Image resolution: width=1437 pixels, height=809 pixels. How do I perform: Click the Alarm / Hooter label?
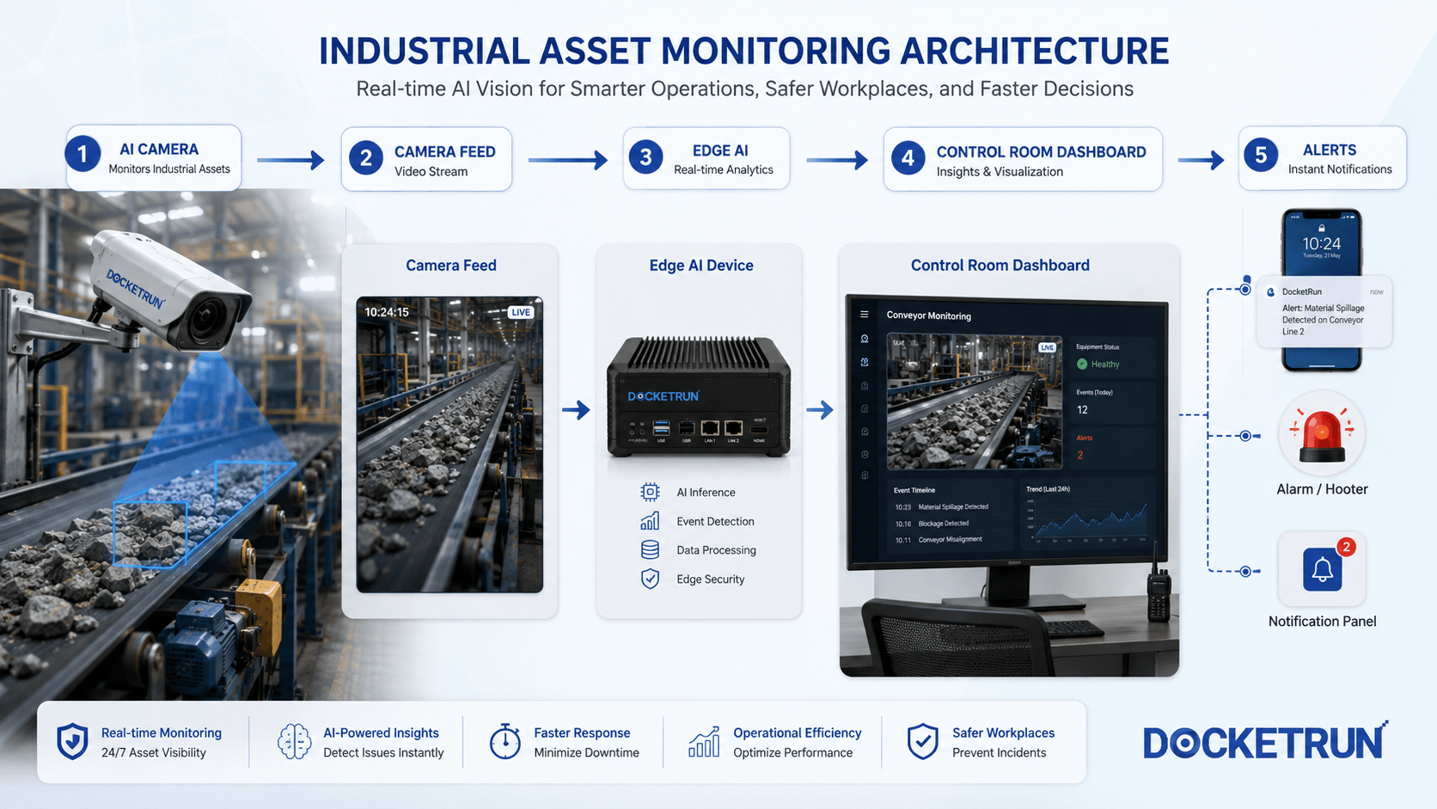pos(1322,489)
